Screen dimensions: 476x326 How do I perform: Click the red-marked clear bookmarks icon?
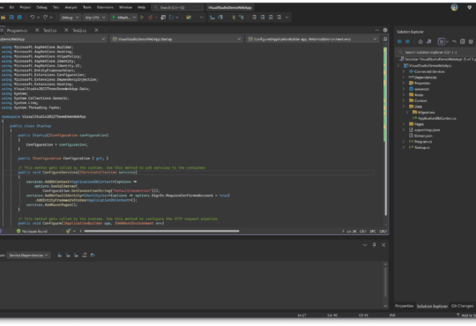click(x=279, y=18)
